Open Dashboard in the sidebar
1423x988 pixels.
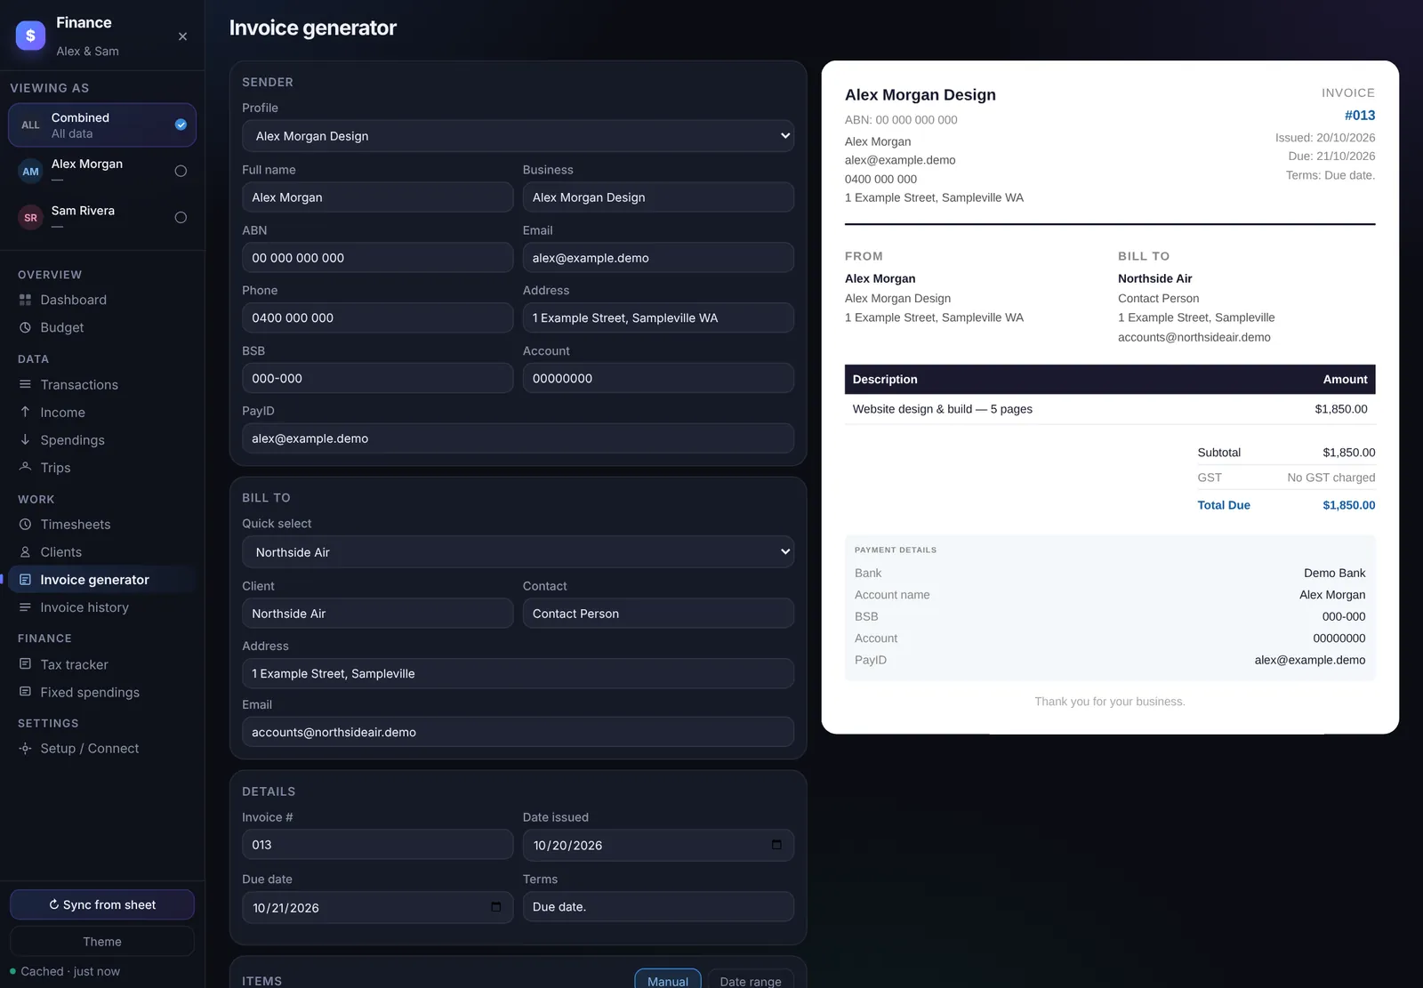tap(102, 300)
